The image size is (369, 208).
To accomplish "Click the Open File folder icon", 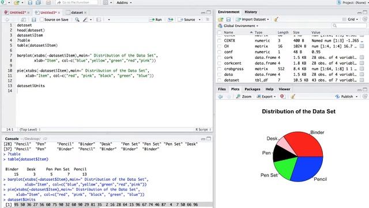I will click(17, 2).
